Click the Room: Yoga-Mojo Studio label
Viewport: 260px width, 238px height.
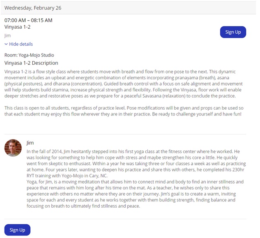[x=29, y=55]
